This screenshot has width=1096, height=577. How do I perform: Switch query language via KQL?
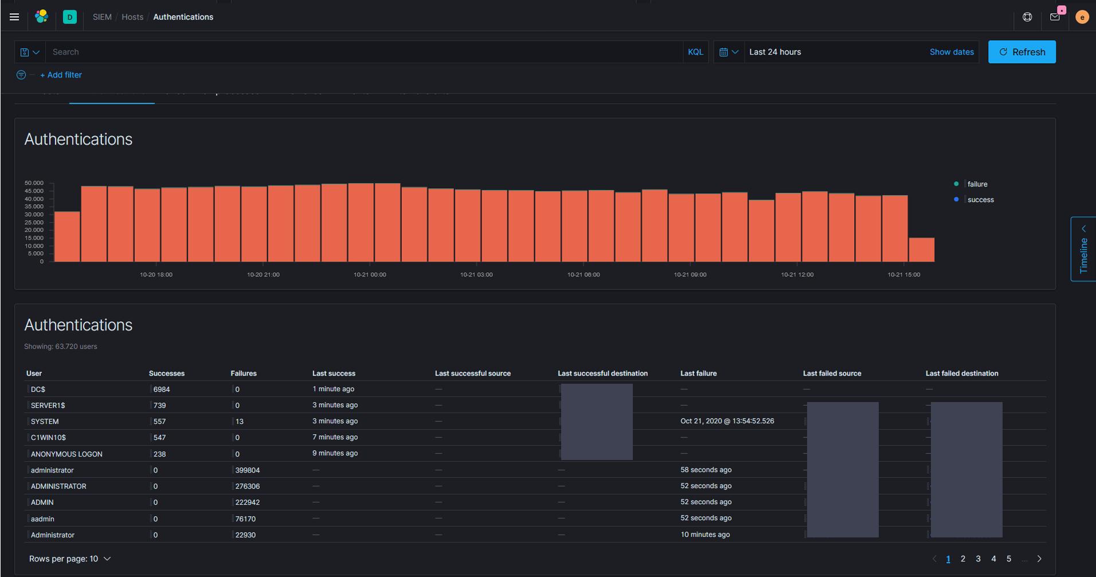pos(695,52)
